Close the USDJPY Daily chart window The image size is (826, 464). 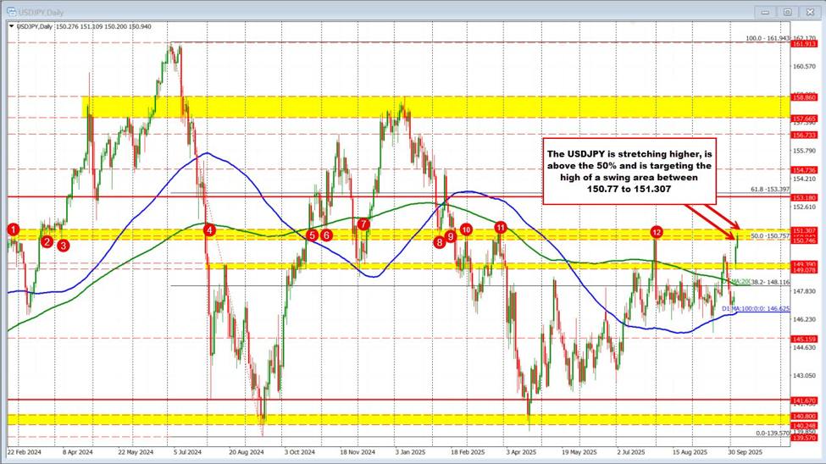click(809, 11)
